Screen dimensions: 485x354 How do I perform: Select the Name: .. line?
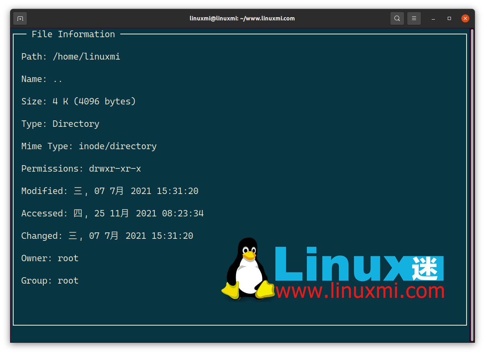[x=42, y=79]
